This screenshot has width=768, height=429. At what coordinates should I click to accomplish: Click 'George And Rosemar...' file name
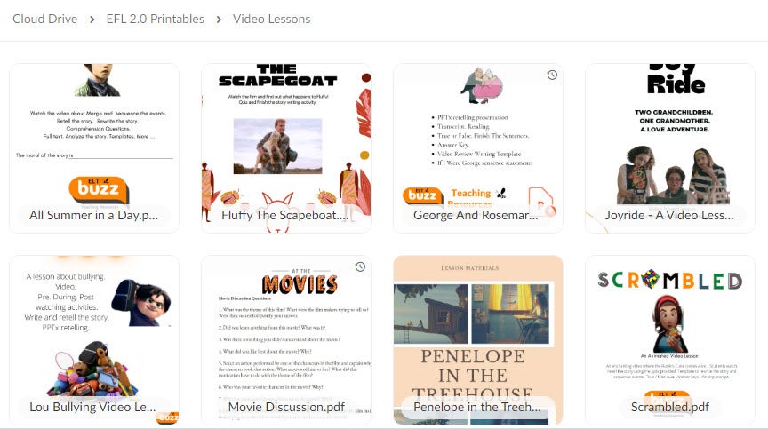(476, 215)
